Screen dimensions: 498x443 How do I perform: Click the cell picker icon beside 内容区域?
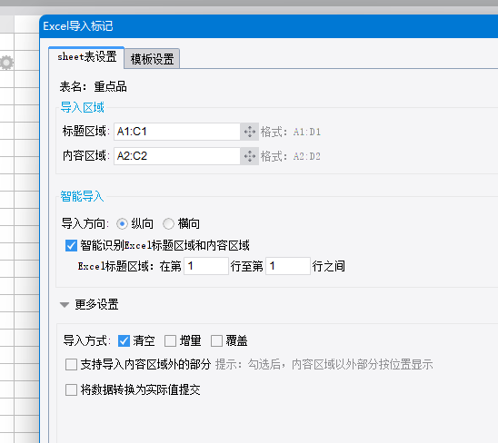pyautogui.click(x=250, y=156)
